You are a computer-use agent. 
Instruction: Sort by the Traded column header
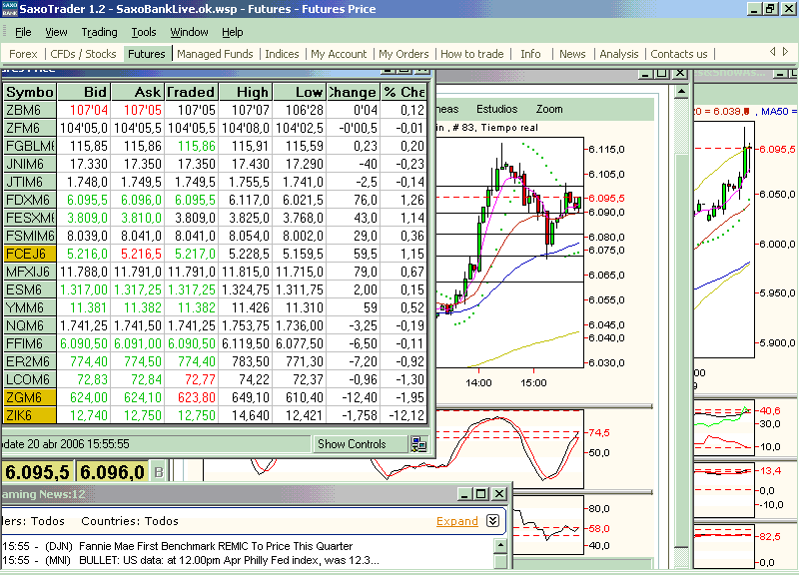pos(191,92)
